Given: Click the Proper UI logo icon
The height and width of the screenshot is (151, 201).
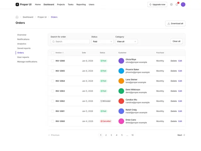Looking at the screenshot, I should [x=17, y=4].
